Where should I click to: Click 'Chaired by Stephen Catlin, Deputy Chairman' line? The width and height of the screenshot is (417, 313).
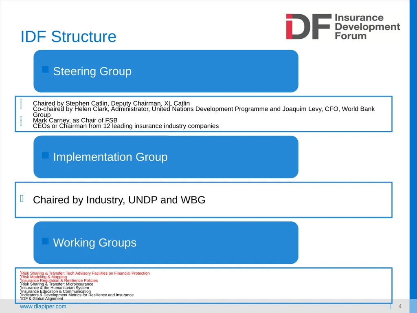click(x=111, y=103)
